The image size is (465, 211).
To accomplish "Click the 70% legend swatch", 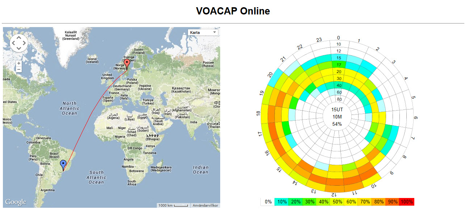I will click(x=364, y=202).
